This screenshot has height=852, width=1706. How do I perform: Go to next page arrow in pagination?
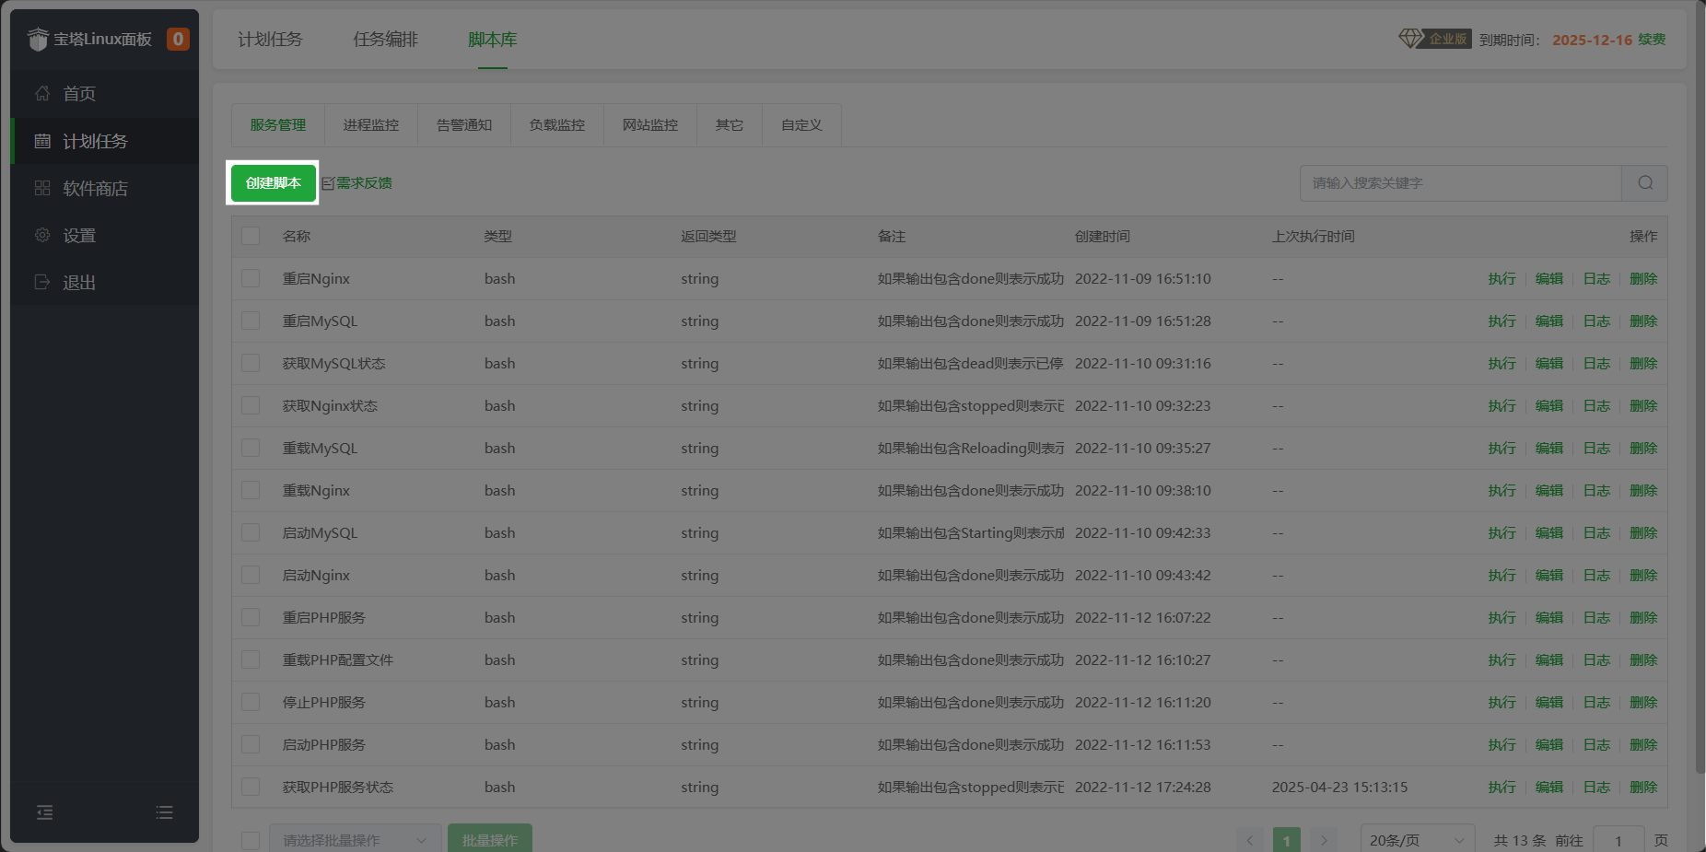tap(1324, 840)
